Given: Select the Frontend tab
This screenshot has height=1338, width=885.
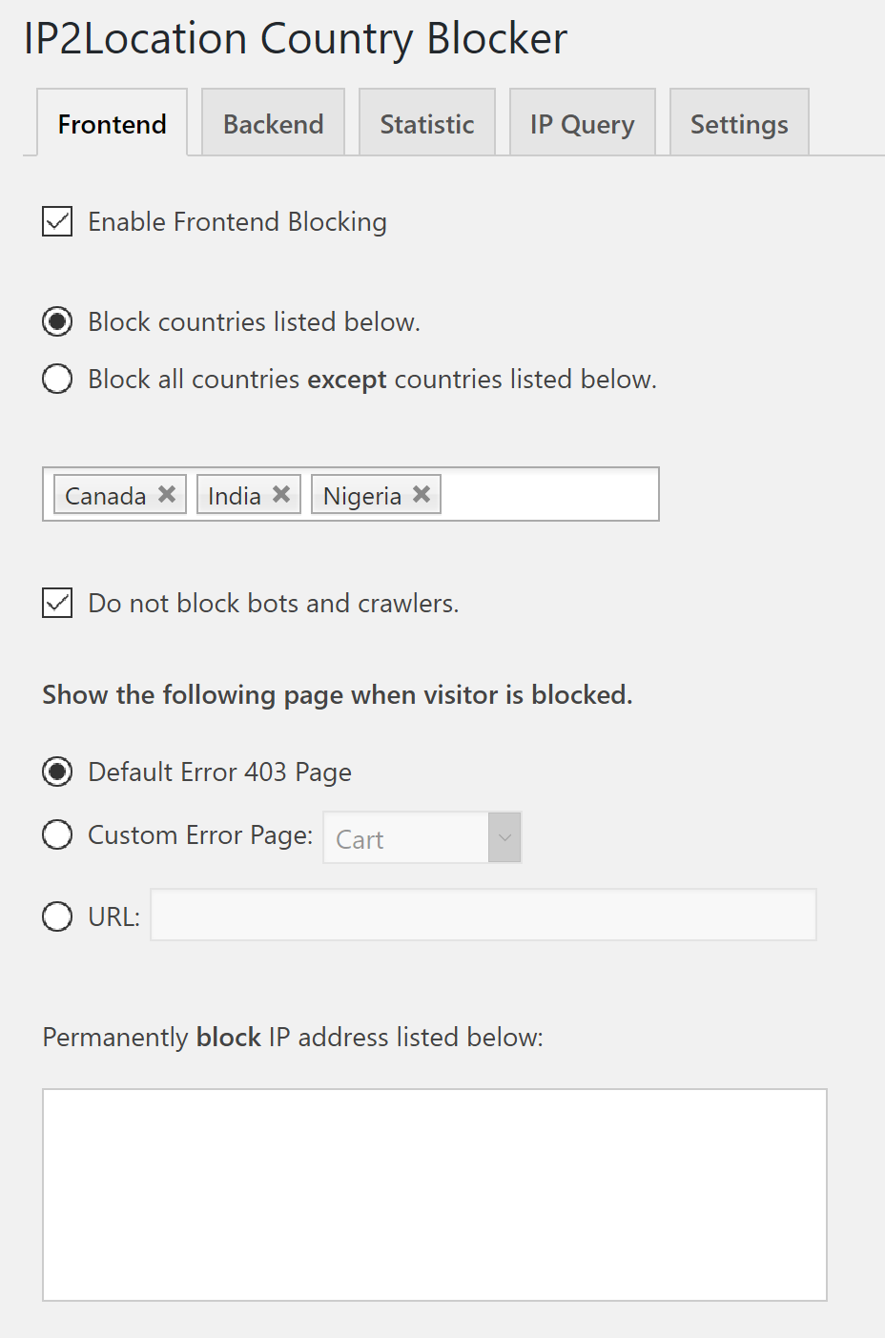Looking at the screenshot, I should [x=113, y=124].
